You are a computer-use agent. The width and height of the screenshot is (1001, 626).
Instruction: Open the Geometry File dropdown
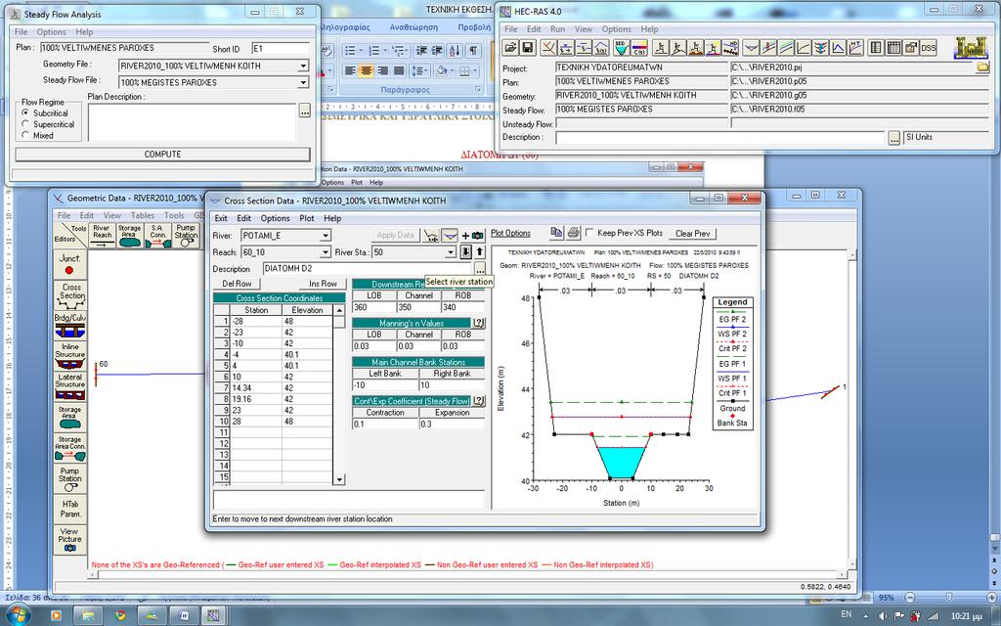(303, 66)
